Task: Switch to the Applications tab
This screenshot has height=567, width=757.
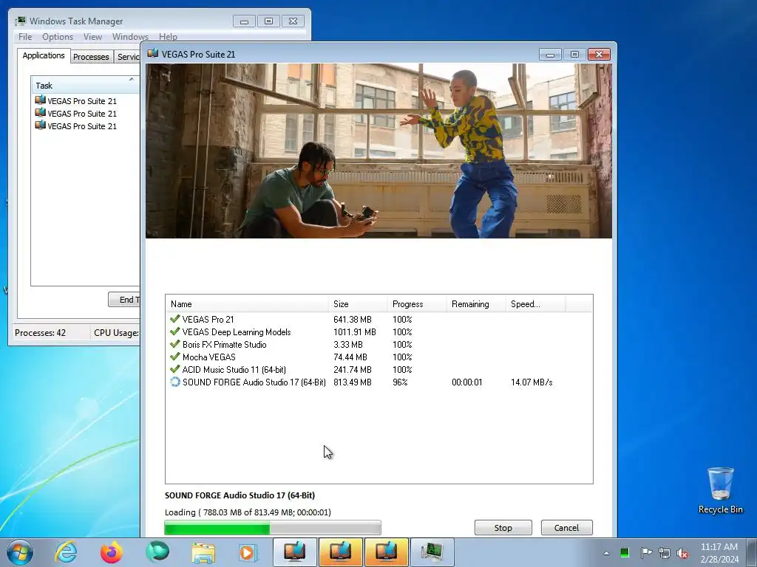Action: pyautogui.click(x=44, y=55)
